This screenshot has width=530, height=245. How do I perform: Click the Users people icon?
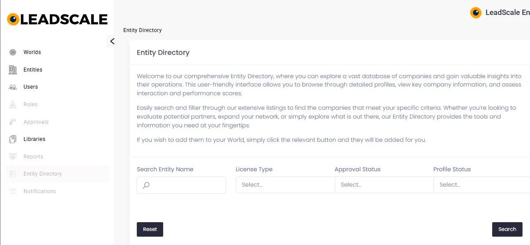tap(13, 87)
